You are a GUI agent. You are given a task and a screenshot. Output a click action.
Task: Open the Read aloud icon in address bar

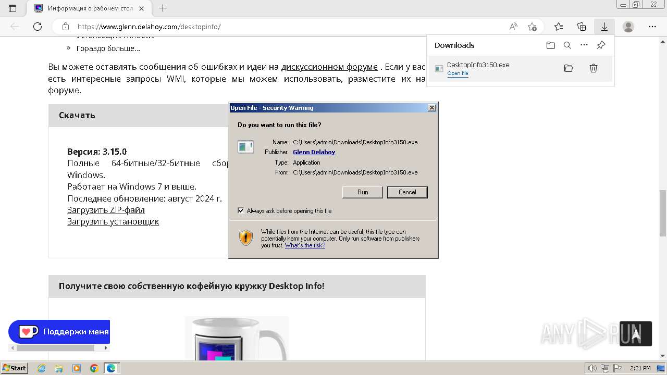[513, 27]
